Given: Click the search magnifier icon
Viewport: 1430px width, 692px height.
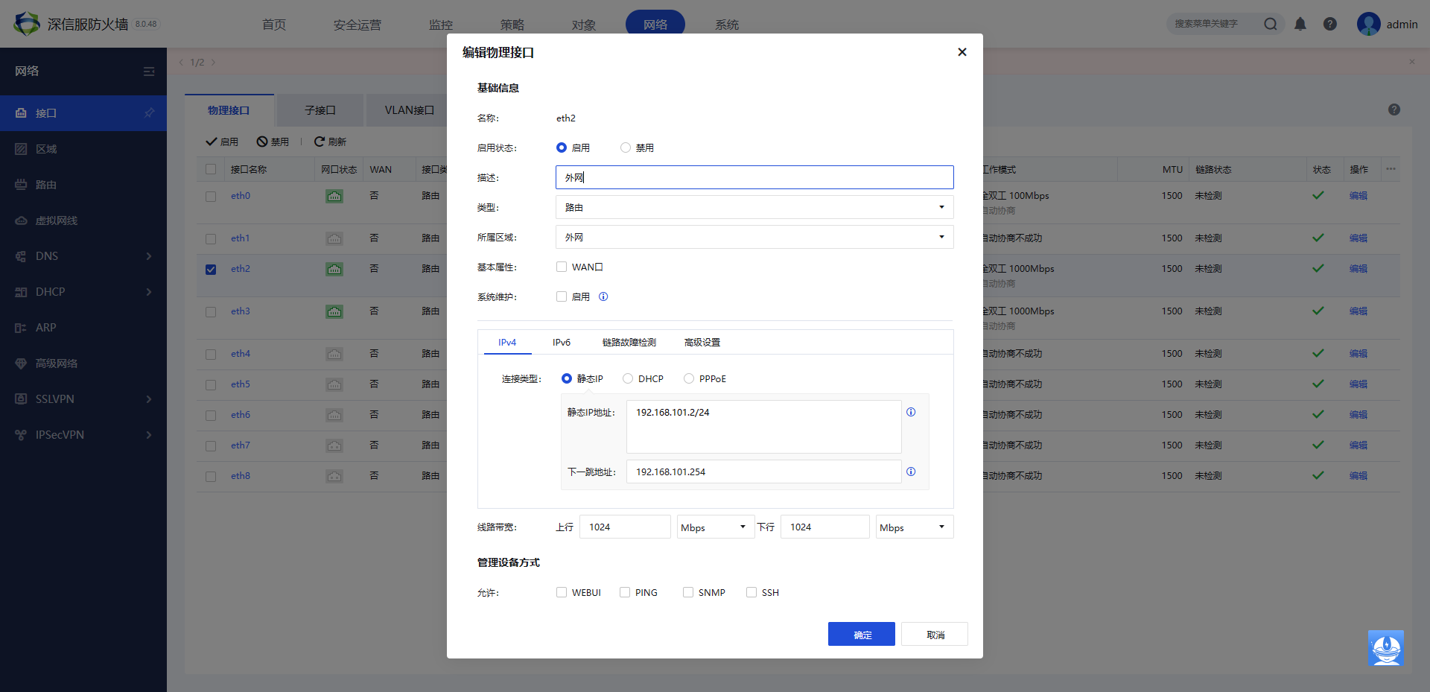Looking at the screenshot, I should point(1271,24).
